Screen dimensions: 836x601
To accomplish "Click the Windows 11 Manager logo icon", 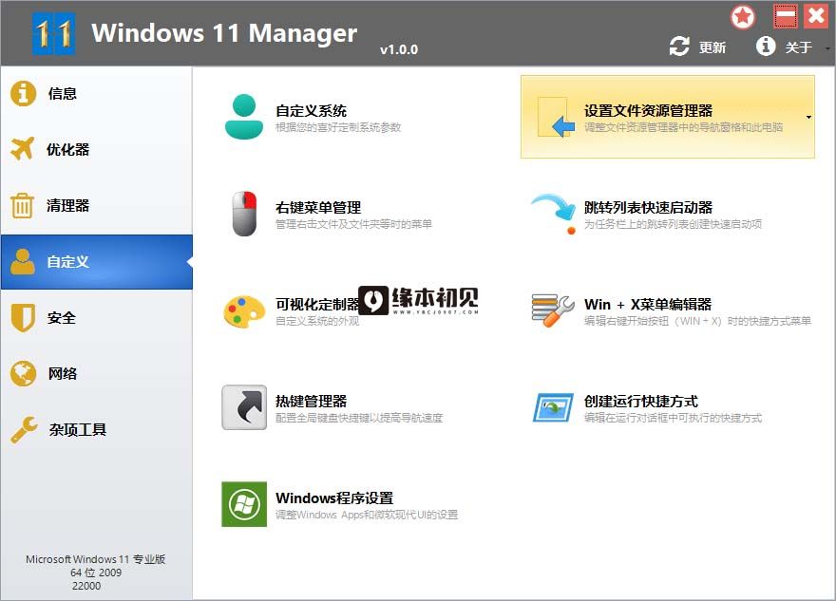I will (53, 33).
